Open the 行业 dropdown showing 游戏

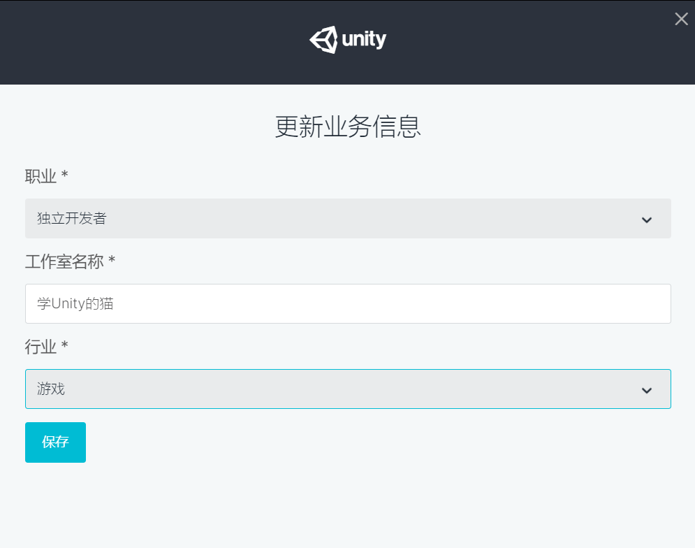click(x=348, y=389)
